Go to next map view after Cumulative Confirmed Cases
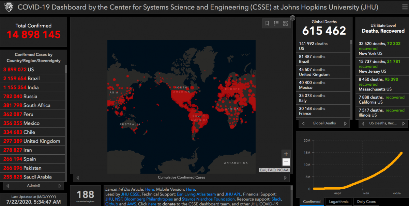This screenshot has width=409, height=206. coord(286,177)
